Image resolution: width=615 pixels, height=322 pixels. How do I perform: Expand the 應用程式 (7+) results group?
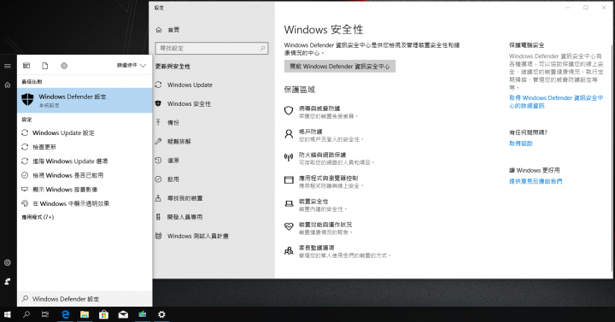(38, 217)
